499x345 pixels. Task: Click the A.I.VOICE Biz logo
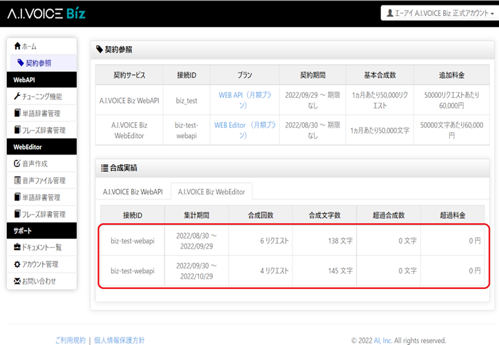[46, 14]
